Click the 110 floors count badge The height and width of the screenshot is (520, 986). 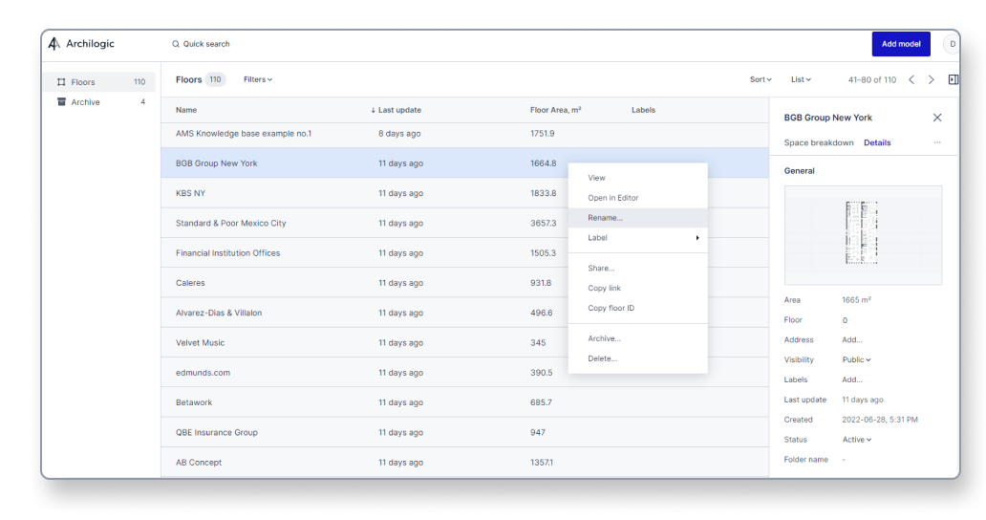215,80
